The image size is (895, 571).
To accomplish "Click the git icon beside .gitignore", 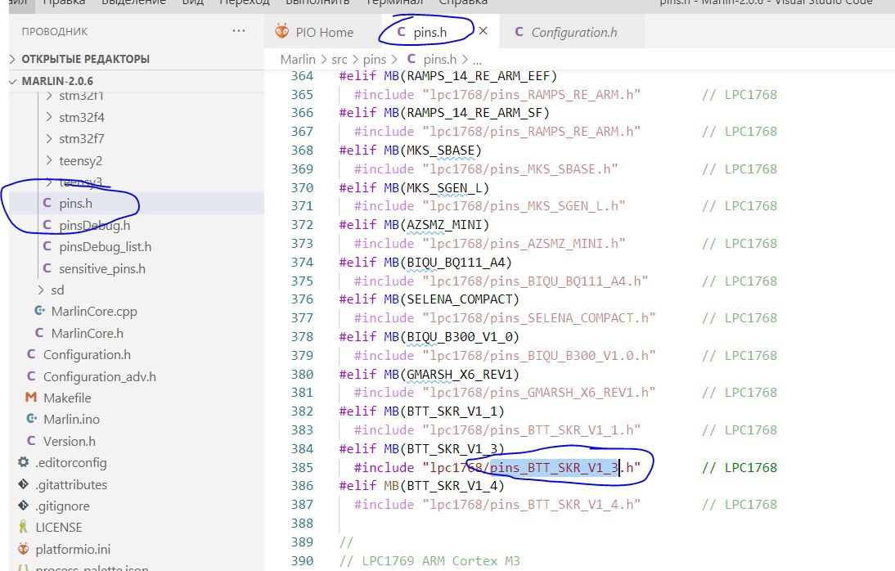I will point(24,506).
